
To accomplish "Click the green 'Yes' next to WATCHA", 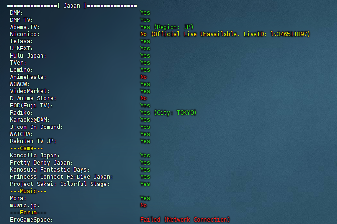I will [145, 134].
